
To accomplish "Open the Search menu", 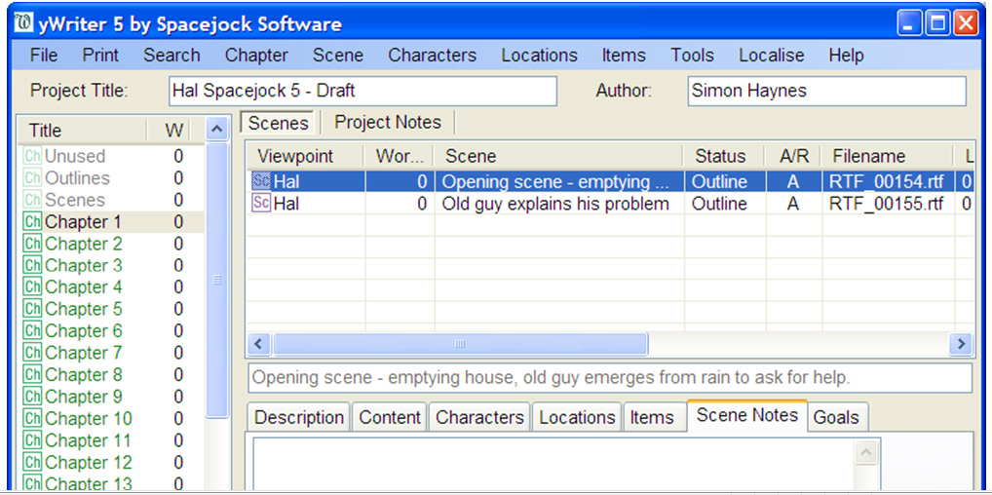I will pos(172,56).
